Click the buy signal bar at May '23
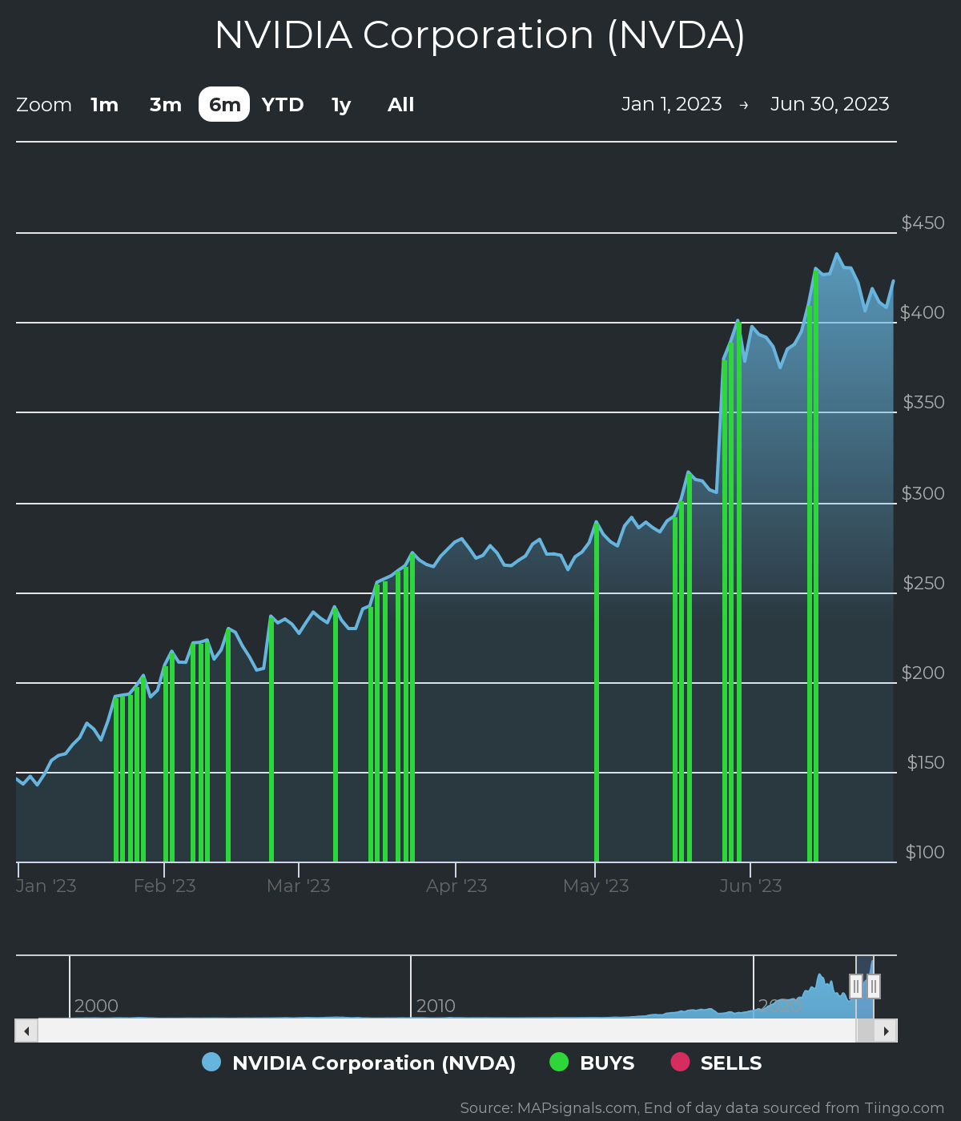The image size is (961, 1121). pos(597,693)
